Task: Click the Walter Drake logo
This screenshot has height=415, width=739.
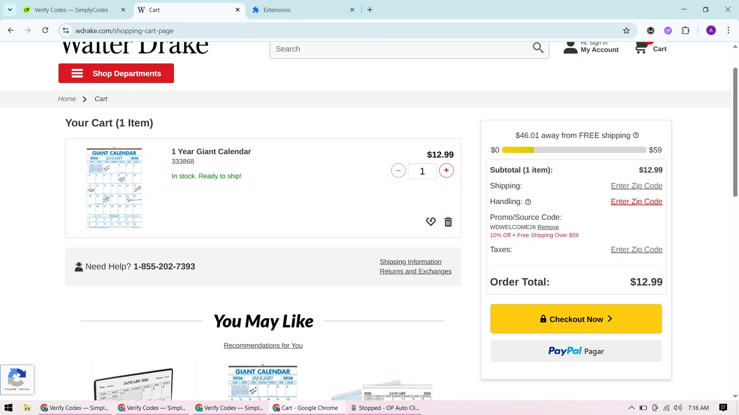Action: [x=134, y=48]
